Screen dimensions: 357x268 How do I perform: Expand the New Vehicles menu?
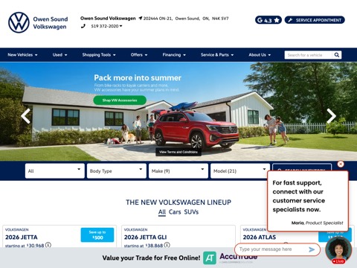point(22,55)
